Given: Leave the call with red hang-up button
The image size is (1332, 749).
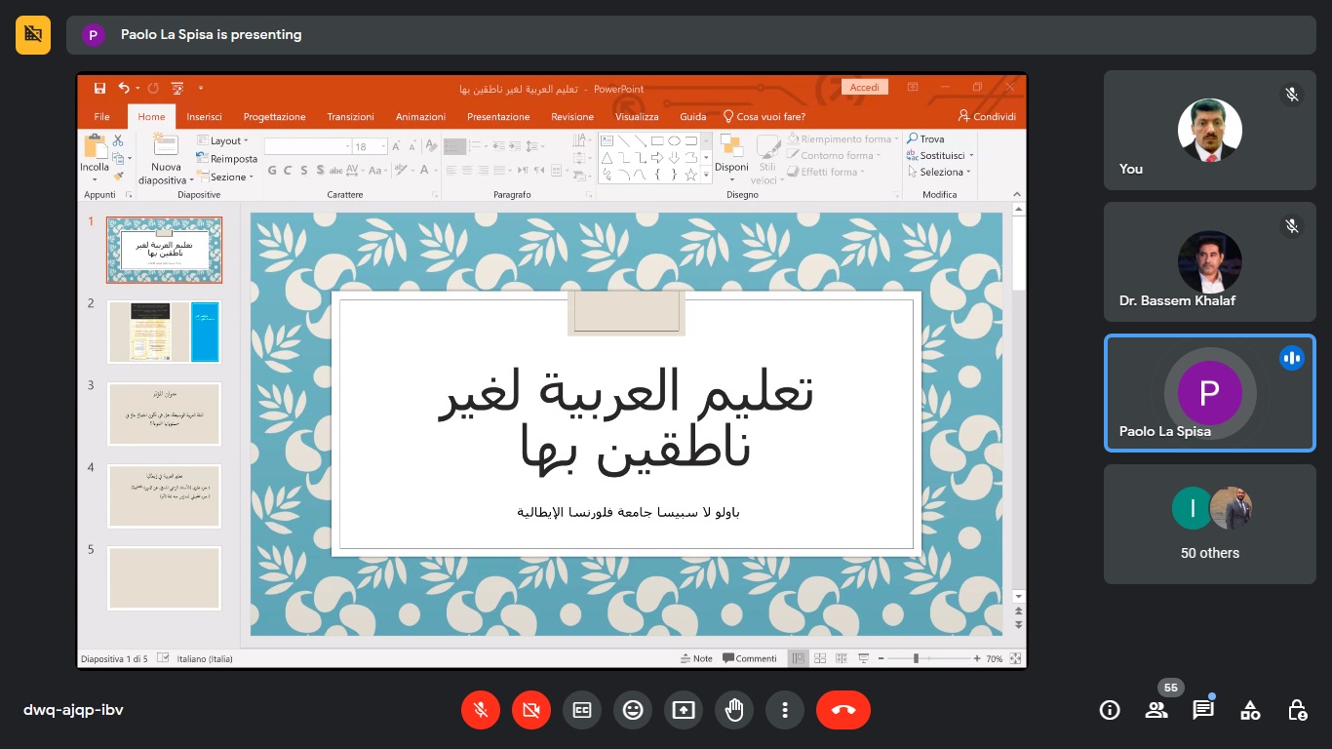Looking at the screenshot, I should (843, 711).
